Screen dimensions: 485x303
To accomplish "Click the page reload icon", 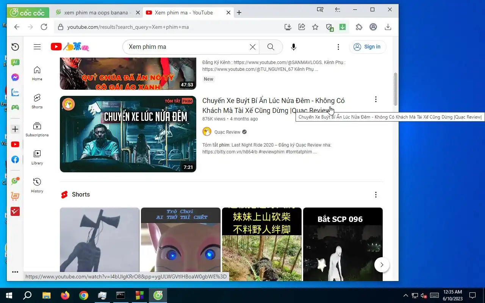I will tap(44, 27).
